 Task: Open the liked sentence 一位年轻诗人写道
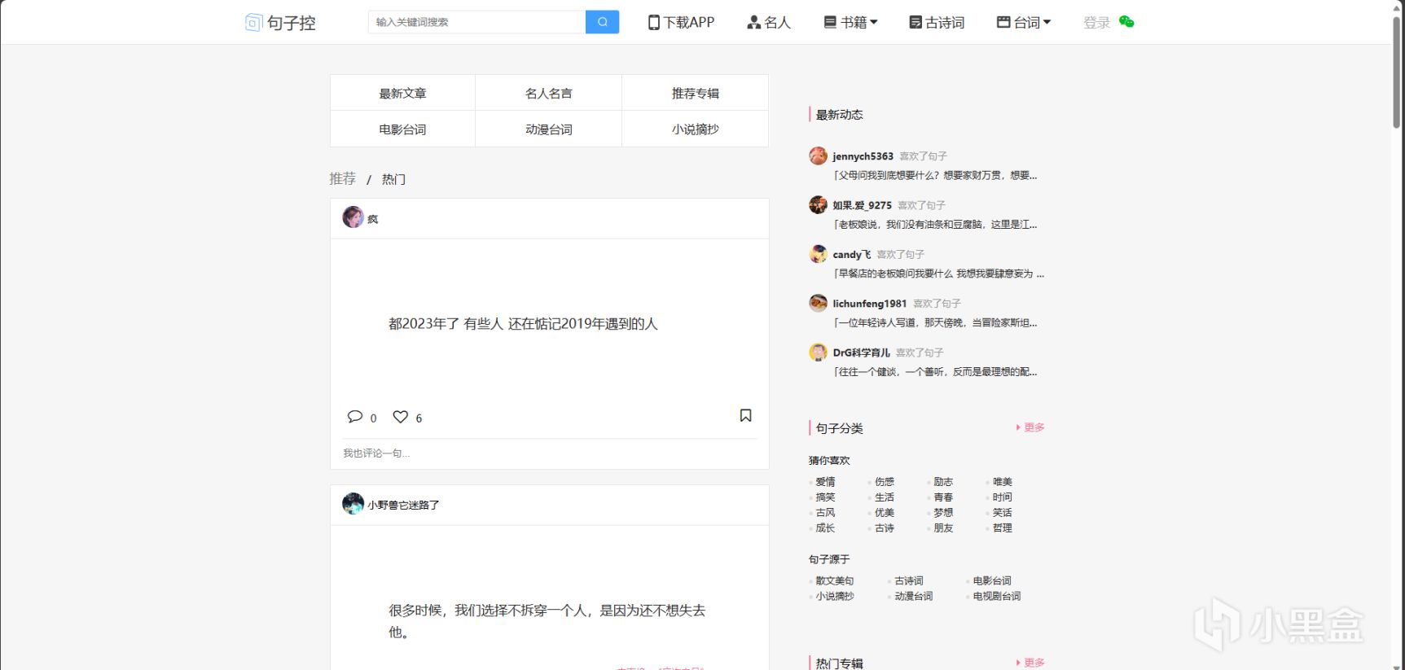tap(935, 322)
